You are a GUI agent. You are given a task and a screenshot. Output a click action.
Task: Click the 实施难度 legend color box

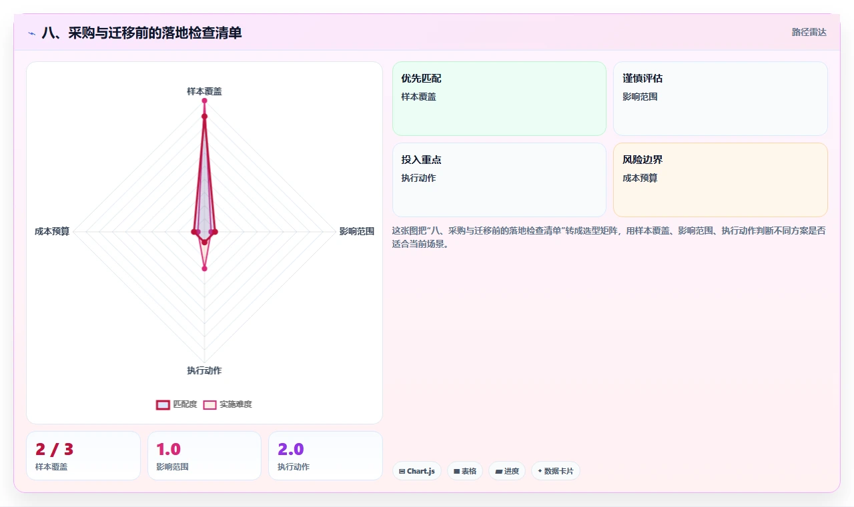tap(209, 404)
